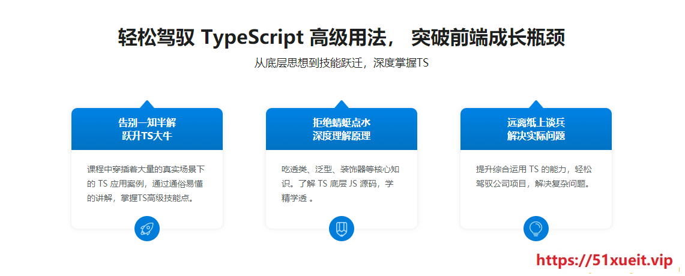Click the 跃升TS大牛 header text
The width and height of the screenshot is (685, 276).
pos(146,136)
